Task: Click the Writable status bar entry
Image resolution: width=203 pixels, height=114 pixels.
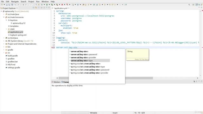Action: tap(94, 113)
